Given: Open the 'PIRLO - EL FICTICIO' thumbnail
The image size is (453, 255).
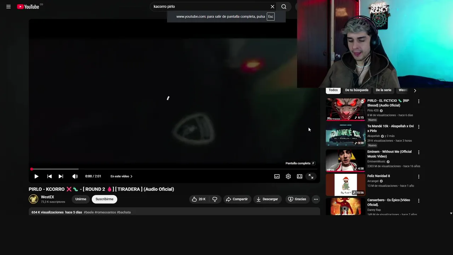Looking at the screenshot, I should pyautogui.click(x=345, y=109).
